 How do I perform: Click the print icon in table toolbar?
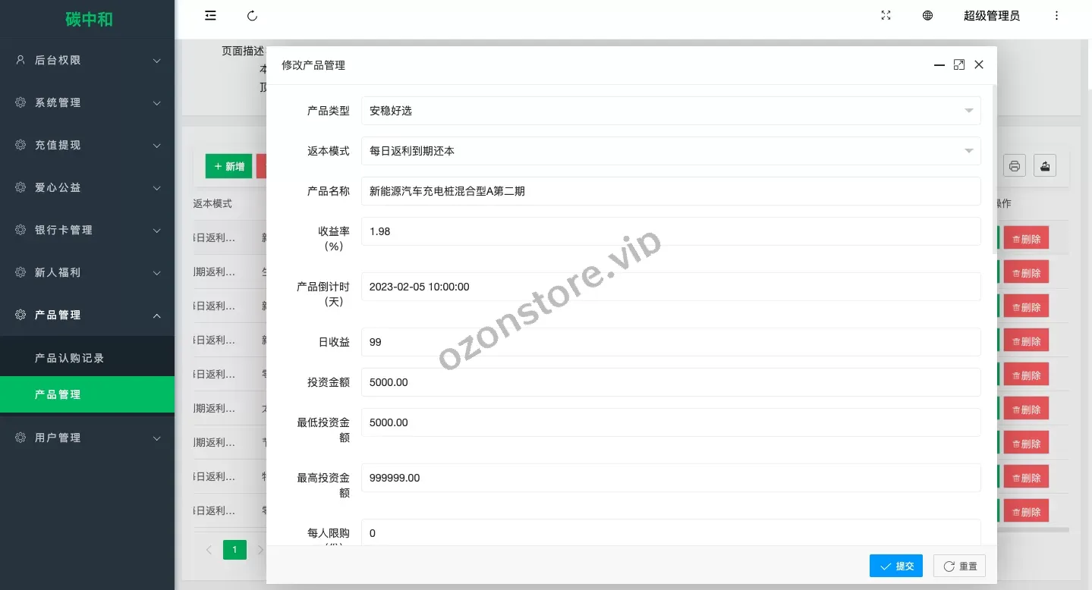pos(1015,166)
